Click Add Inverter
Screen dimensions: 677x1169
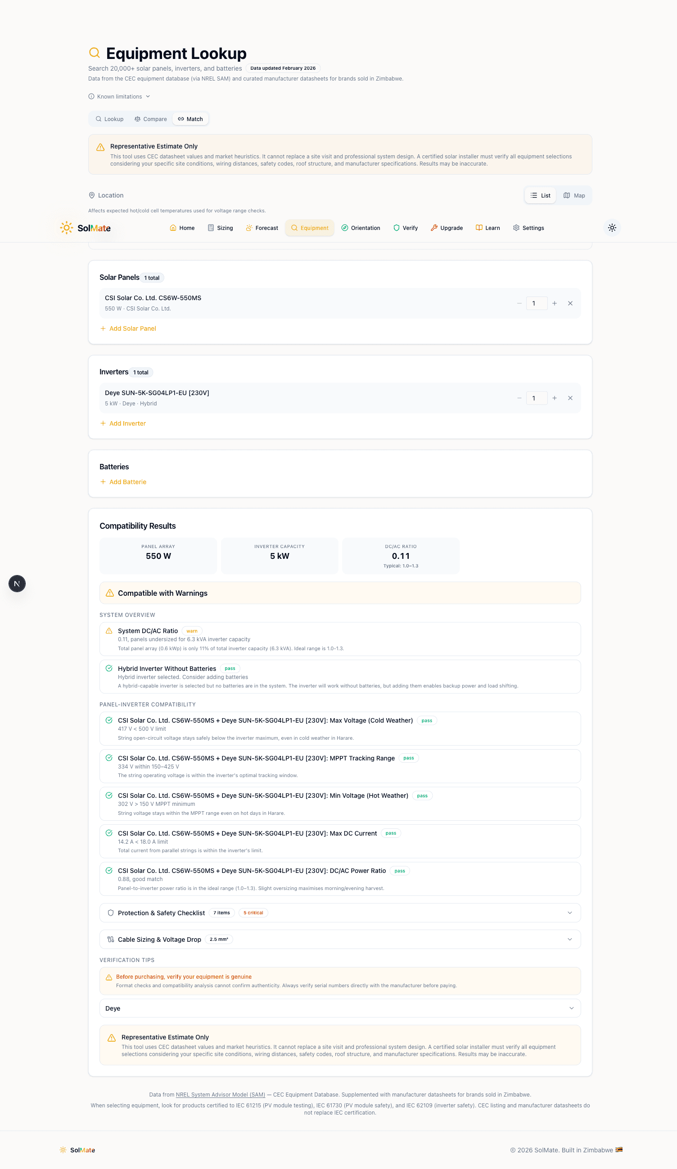point(123,423)
